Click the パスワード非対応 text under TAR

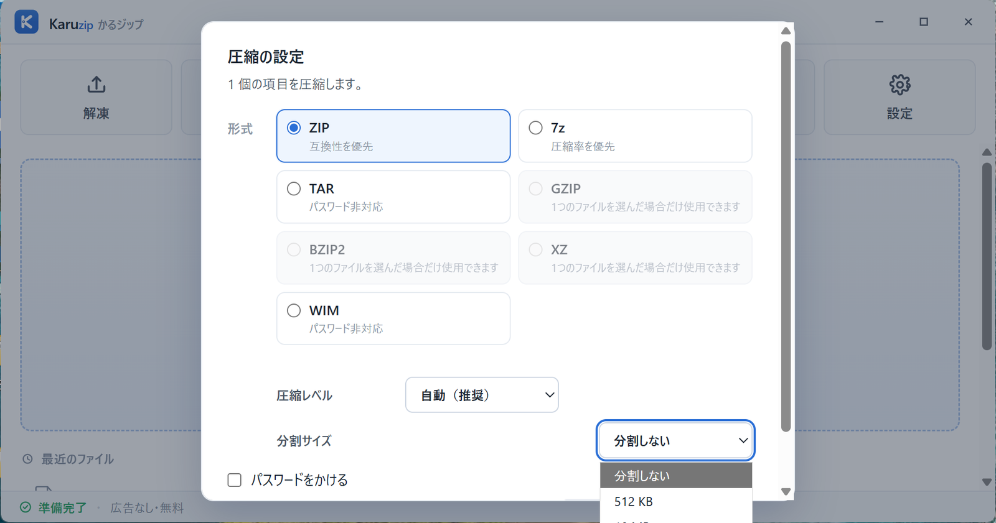(x=346, y=206)
